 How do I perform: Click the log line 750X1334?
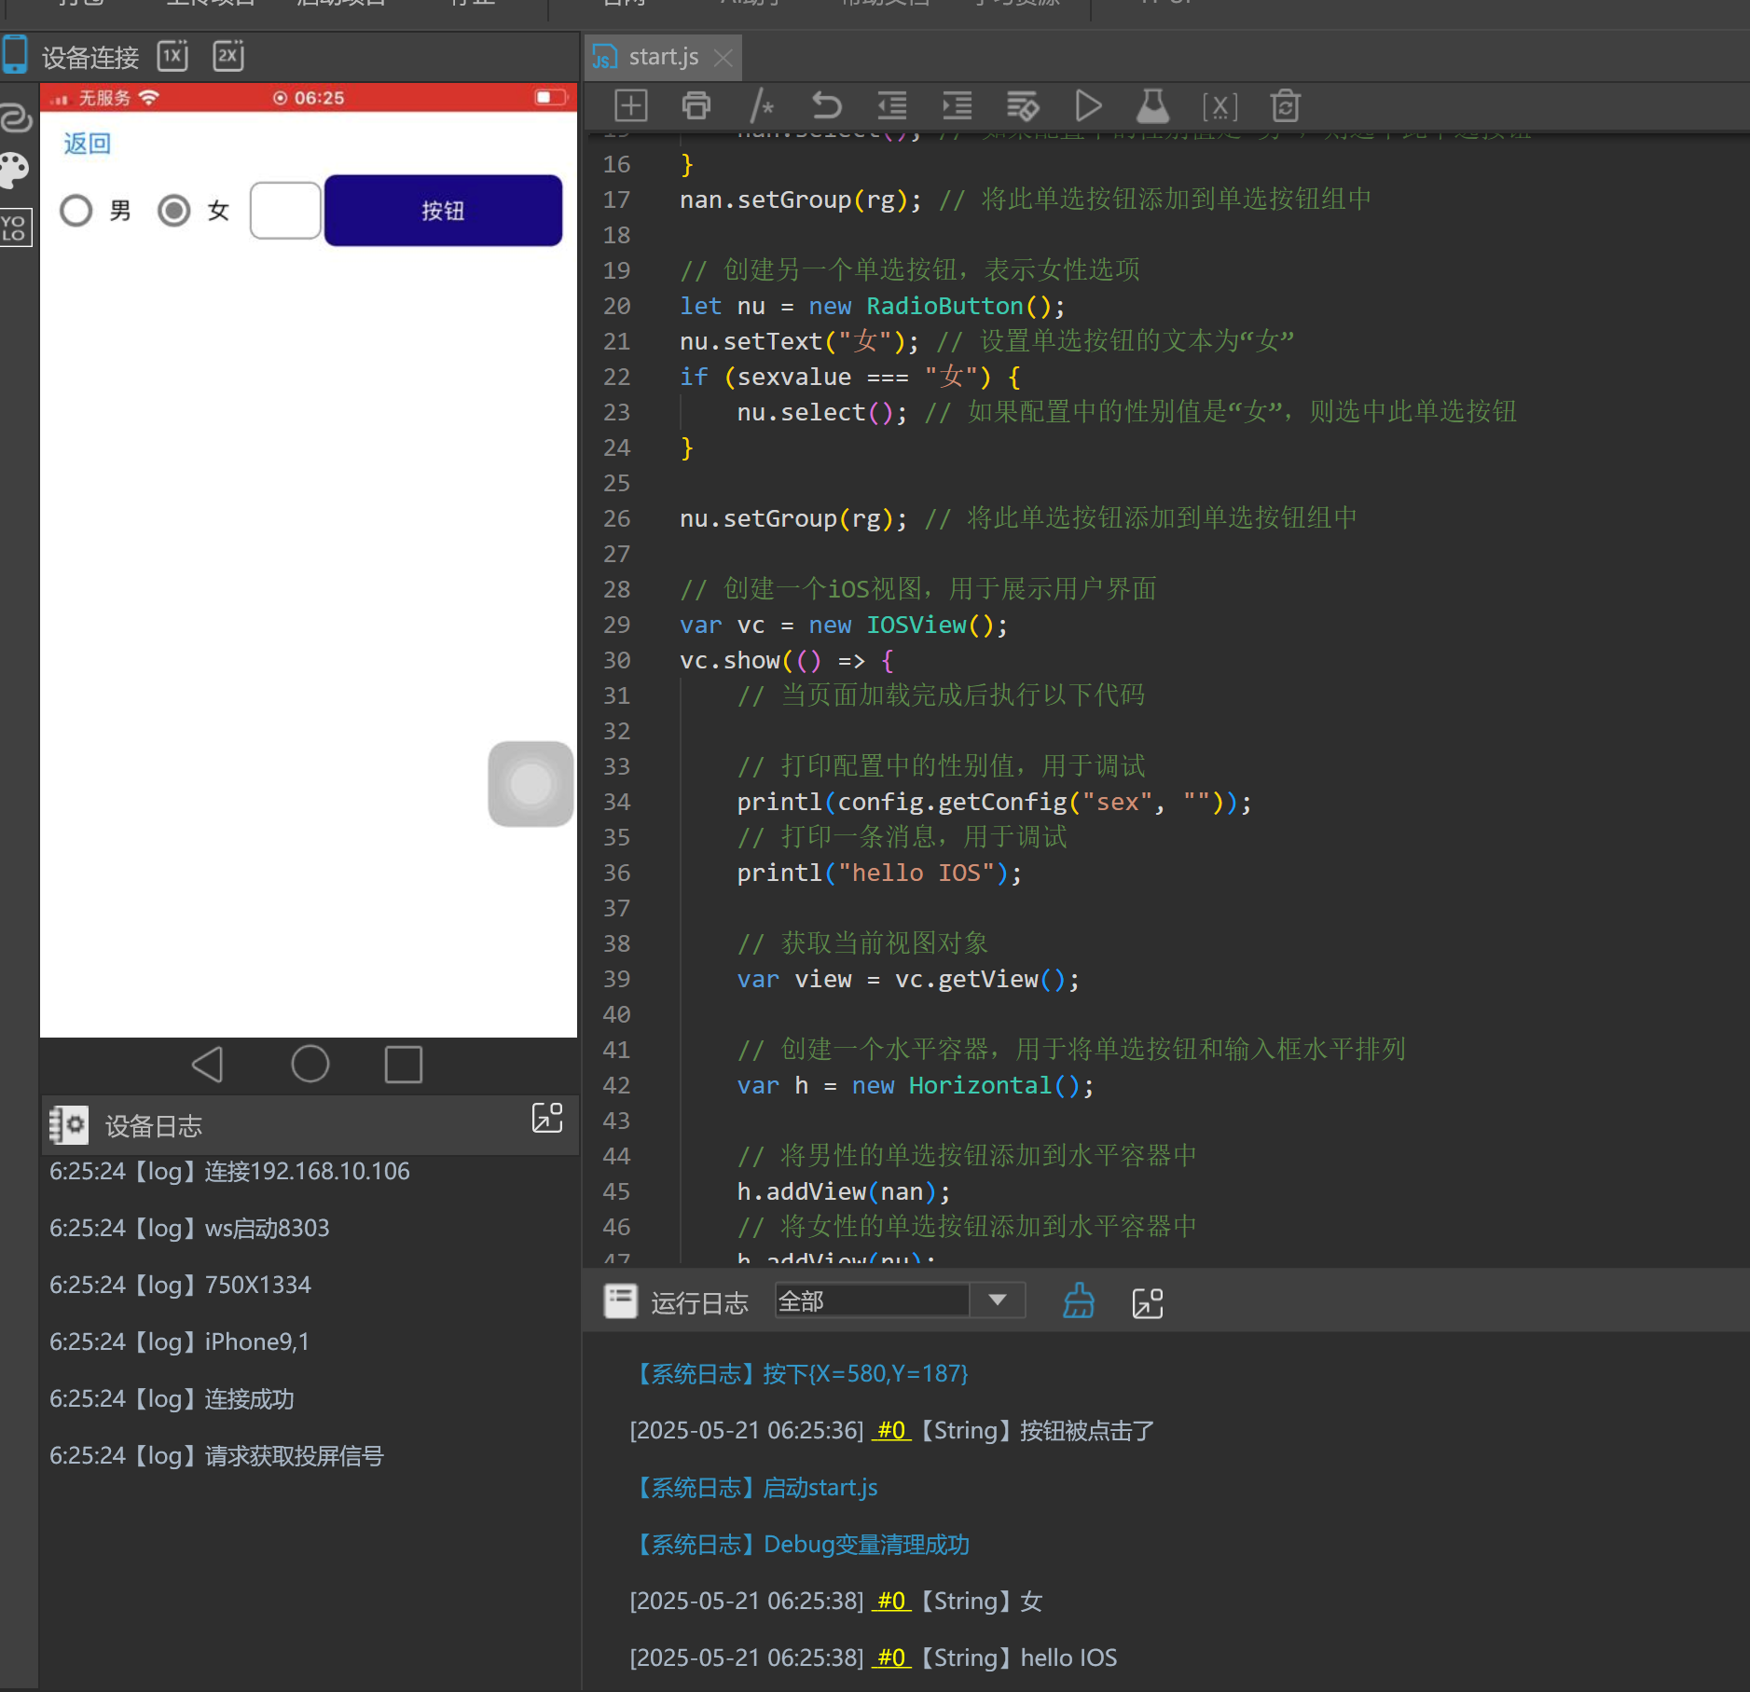(x=180, y=1285)
